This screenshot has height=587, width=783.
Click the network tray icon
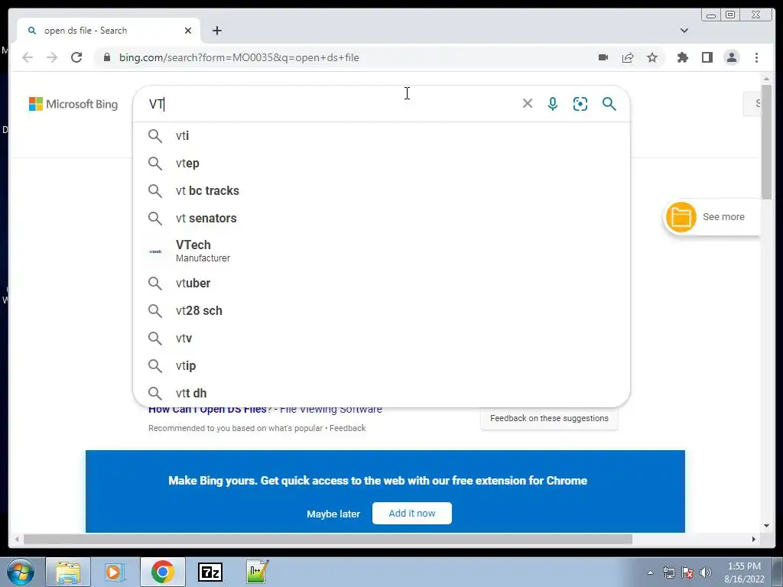(668, 572)
